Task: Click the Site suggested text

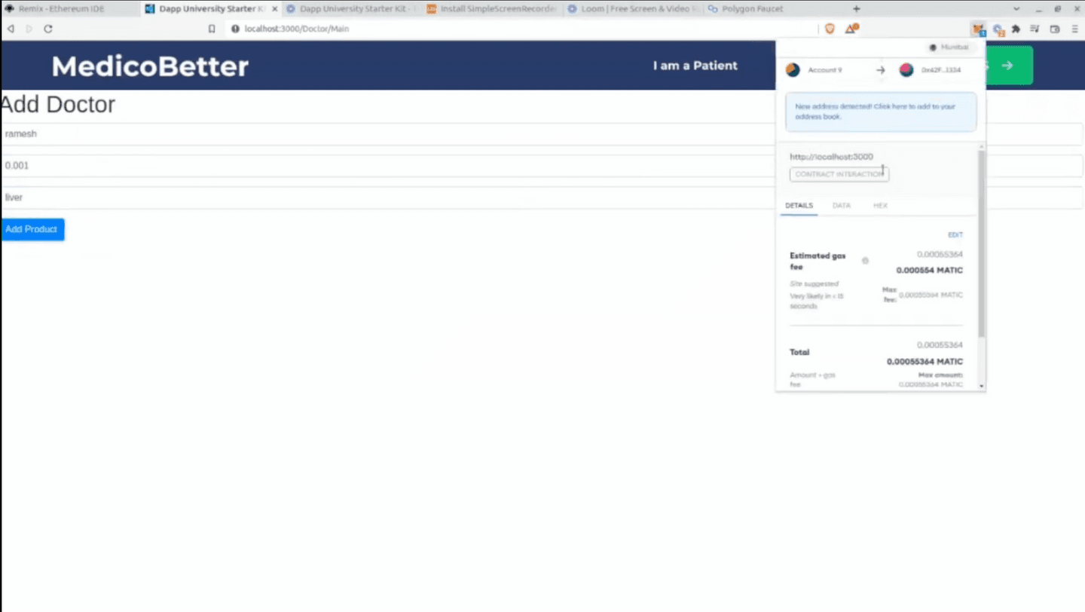Action: tap(814, 284)
